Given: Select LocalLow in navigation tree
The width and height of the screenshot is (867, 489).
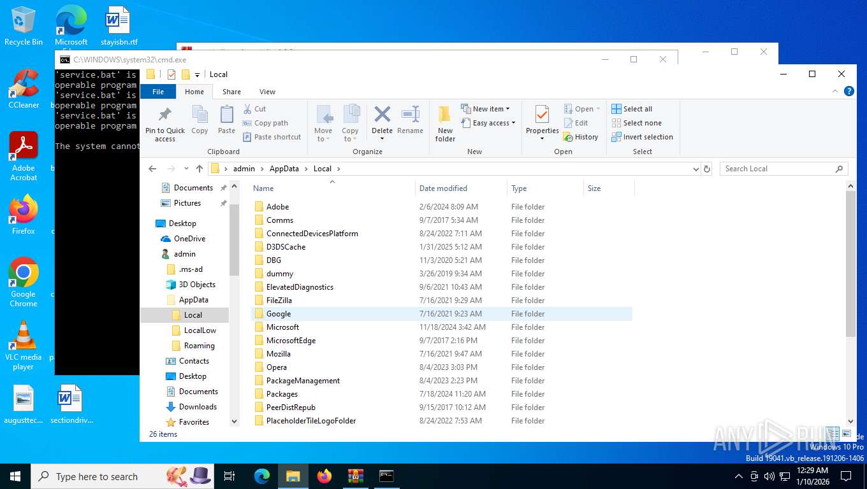Looking at the screenshot, I should point(200,330).
